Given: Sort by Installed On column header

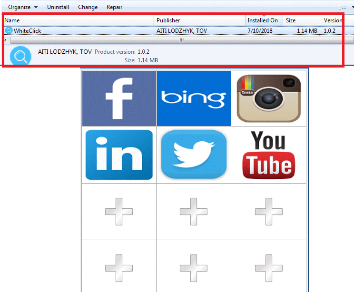Looking at the screenshot, I should tap(263, 20).
